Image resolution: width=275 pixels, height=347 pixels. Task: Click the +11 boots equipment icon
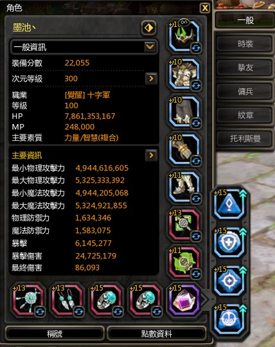[184, 187]
